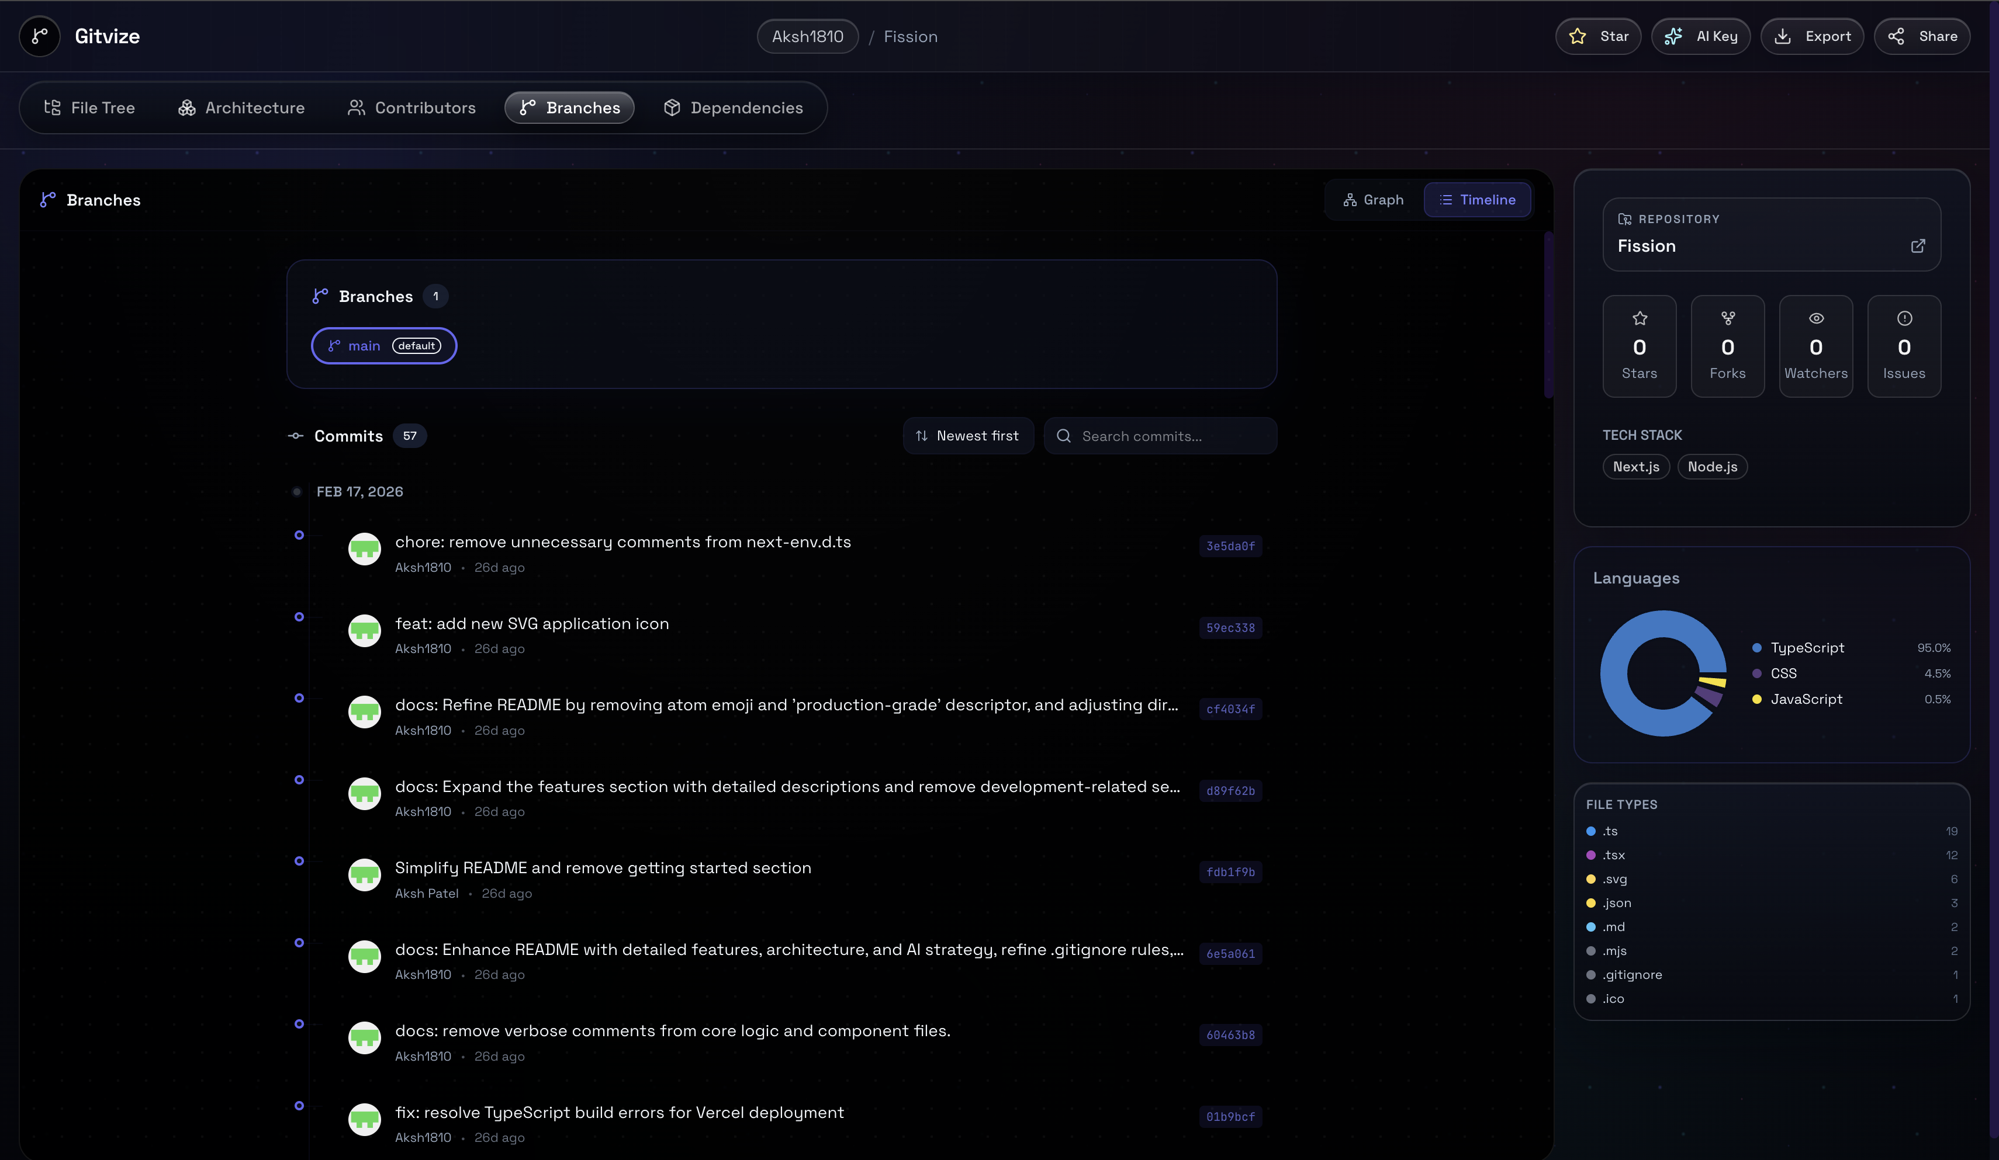1999x1160 pixels.
Task: Open the external link icon beside Fission
Action: tap(1917, 246)
